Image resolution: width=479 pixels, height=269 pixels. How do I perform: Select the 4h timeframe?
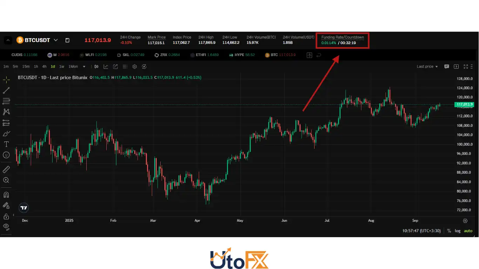coord(44,67)
